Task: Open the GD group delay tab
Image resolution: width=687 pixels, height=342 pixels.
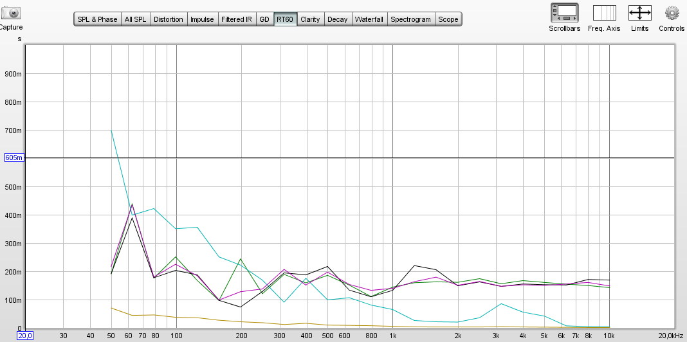Action: (264, 19)
